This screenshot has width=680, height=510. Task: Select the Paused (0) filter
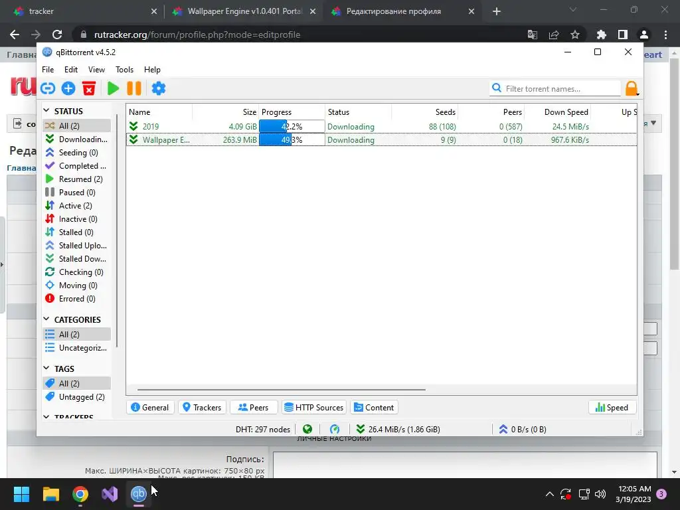coord(77,192)
